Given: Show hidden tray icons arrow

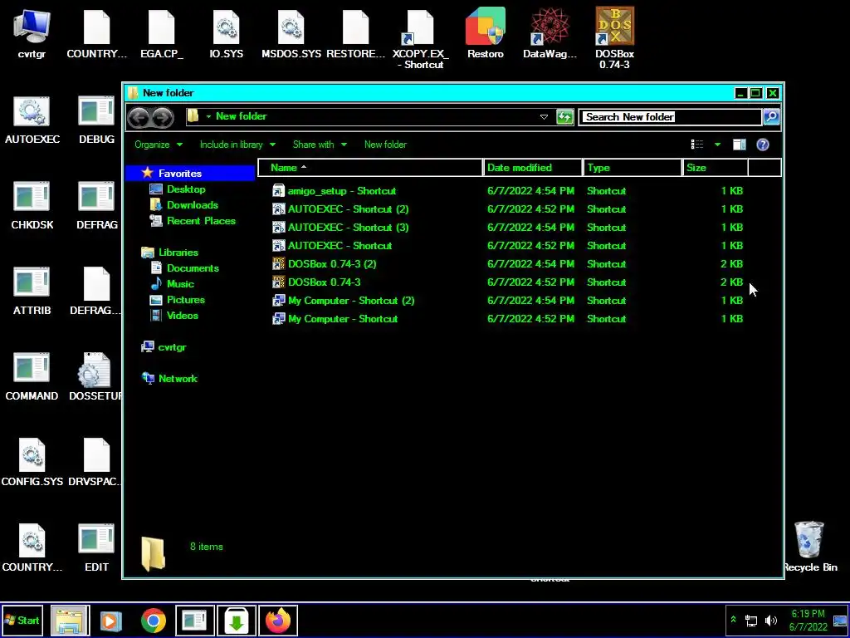Looking at the screenshot, I should point(733,620).
